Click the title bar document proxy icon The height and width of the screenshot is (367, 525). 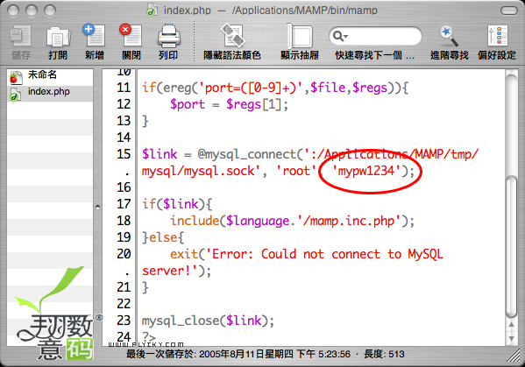(x=152, y=10)
